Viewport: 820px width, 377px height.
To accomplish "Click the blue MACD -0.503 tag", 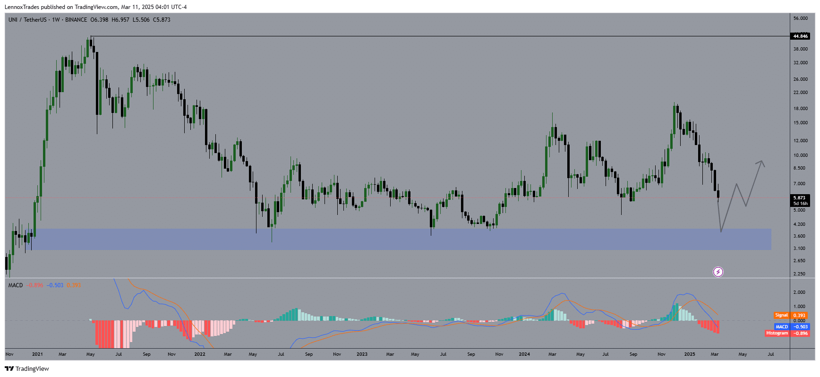I will coord(791,327).
